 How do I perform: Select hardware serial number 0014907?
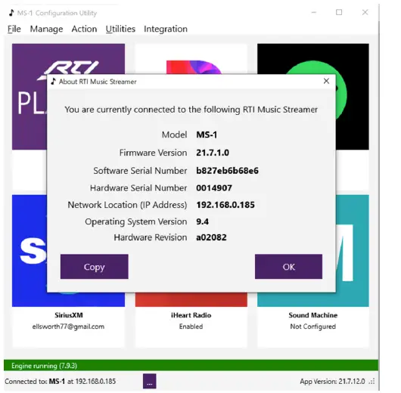click(214, 188)
